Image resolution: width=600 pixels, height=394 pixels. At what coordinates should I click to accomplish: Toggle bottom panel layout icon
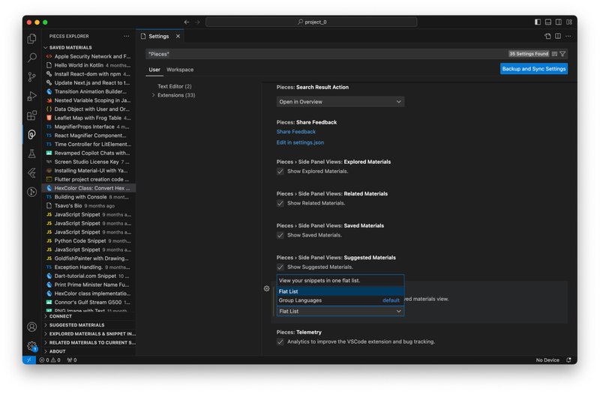[548, 22]
